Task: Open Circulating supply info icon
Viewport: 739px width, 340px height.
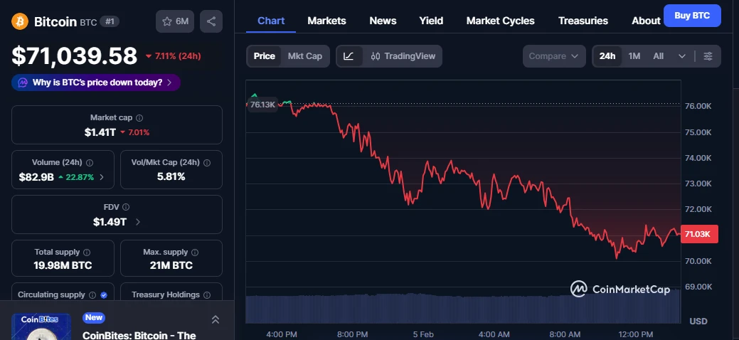Action: (x=92, y=294)
